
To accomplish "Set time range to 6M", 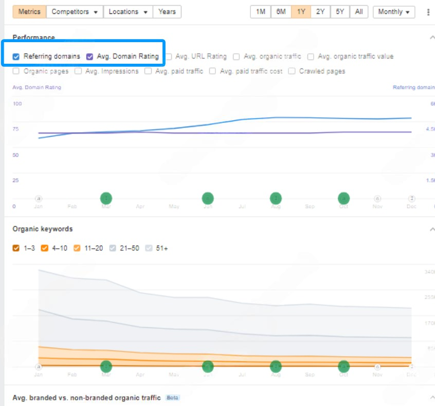I will coord(281,12).
